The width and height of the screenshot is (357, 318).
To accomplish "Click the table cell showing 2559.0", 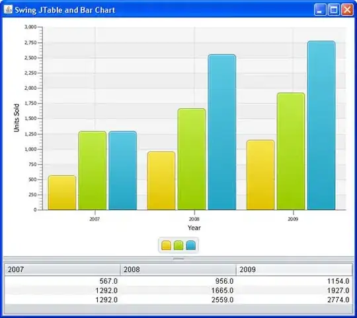I will [x=178, y=300].
